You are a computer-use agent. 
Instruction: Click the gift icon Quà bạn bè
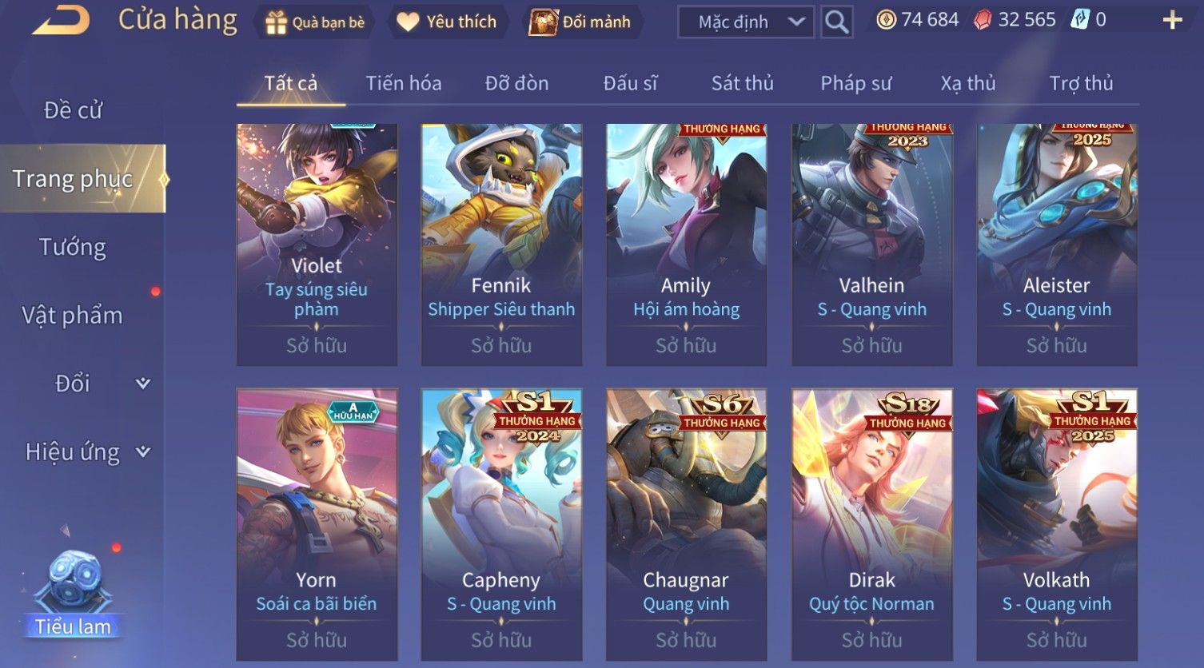pos(276,22)
